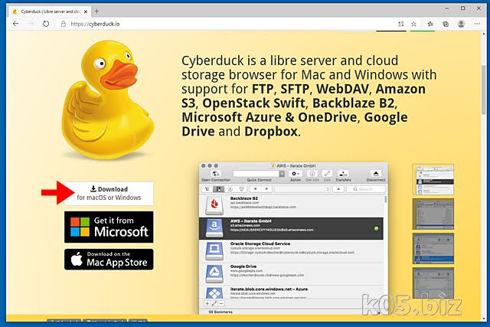The width and height of the screenshot is (490, 327).
Task: Show the Bonjour view icon
Action: point(241,189)
